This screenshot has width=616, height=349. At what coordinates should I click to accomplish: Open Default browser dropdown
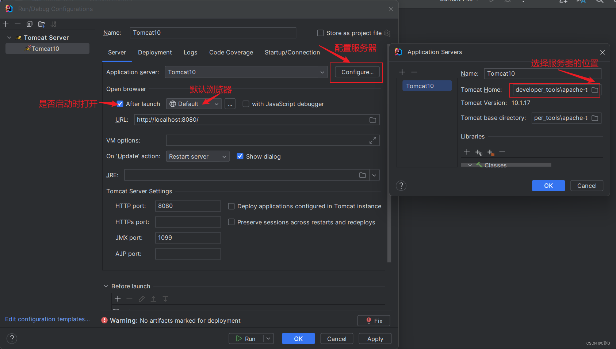pos(194,104)
